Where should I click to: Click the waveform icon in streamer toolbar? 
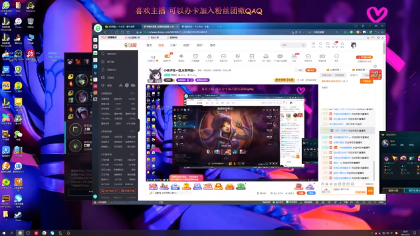click(x=181, y=57)
